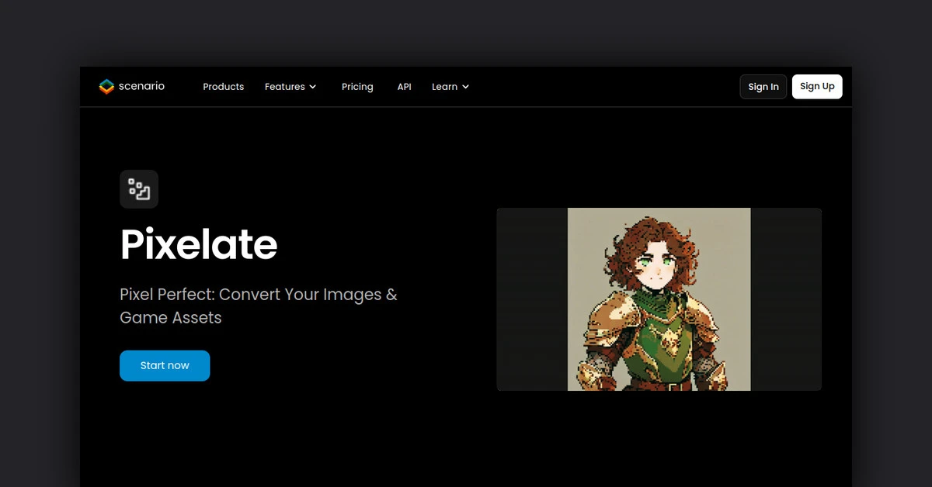Click the dark panel right of the knight
This screenshot has height=487, width=932.
pyautogui.click(x=785, y=299)
